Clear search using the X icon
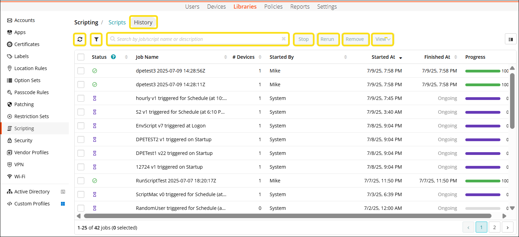 pos(284,39)
